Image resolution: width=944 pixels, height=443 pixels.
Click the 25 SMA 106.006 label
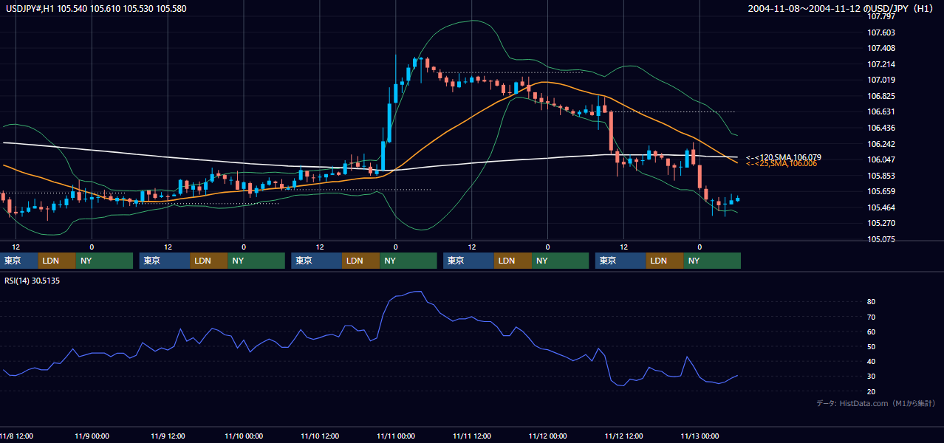[x=781, y=163]
